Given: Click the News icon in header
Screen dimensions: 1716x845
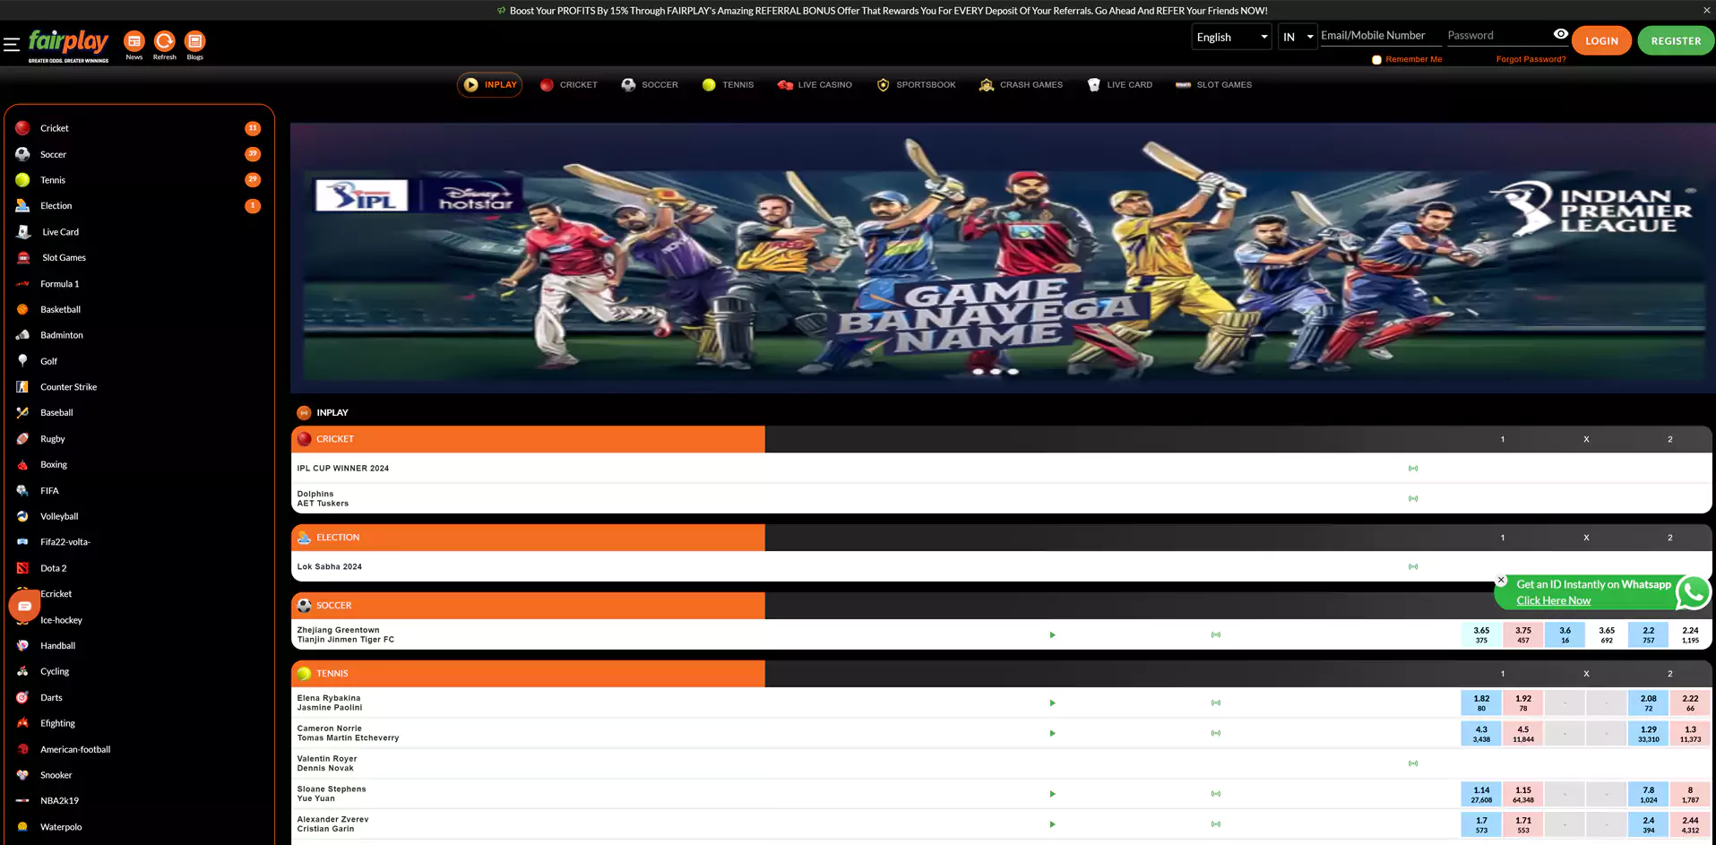Looking at the screenshot, I should [134, 41].
